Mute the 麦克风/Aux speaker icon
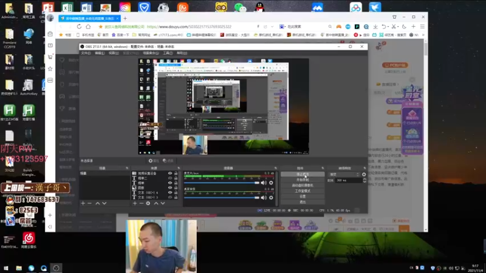Image resolution: width=486 pixels, height=273 pixels. [264, 183]
